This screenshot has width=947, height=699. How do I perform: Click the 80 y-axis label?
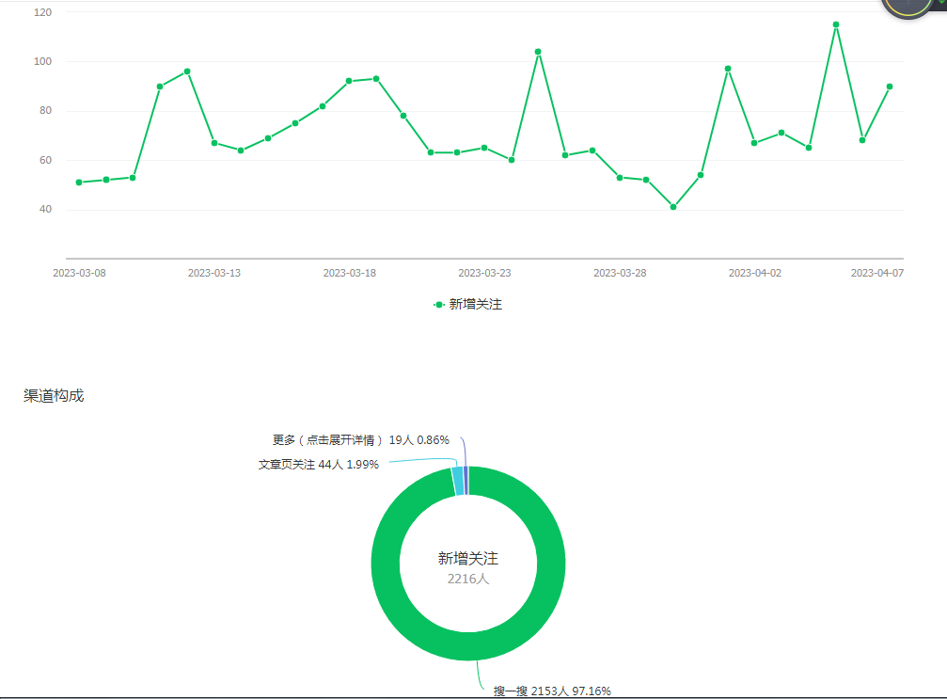coord(45,111)
